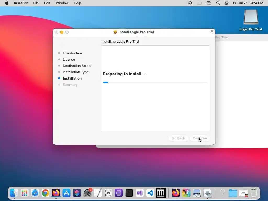Screen dimensions: 268x201
Task: Click the running Installer icon in the dock
Action: 207,193
